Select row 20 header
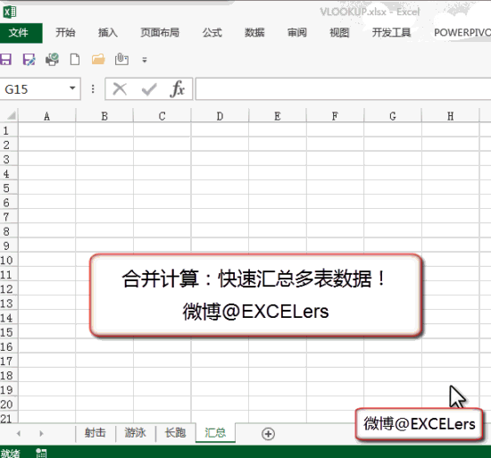The height and width of the screenshot is (458, 491). click(x=9, y=404)
